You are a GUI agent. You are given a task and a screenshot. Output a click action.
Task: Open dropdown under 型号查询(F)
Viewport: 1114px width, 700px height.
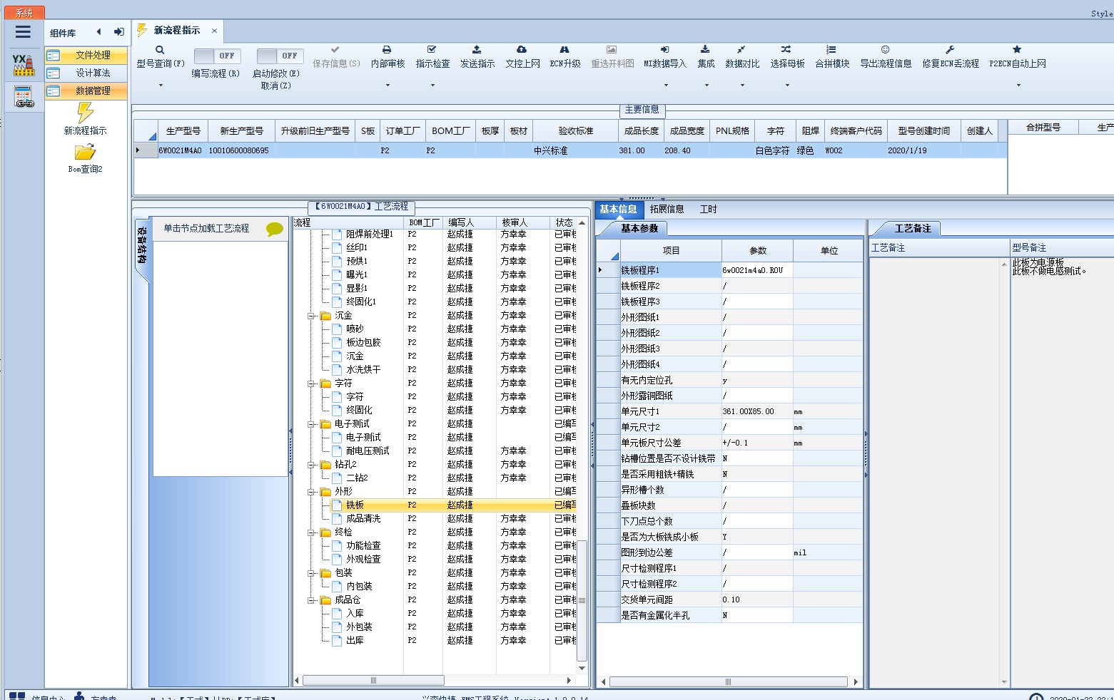pos(161,86)
